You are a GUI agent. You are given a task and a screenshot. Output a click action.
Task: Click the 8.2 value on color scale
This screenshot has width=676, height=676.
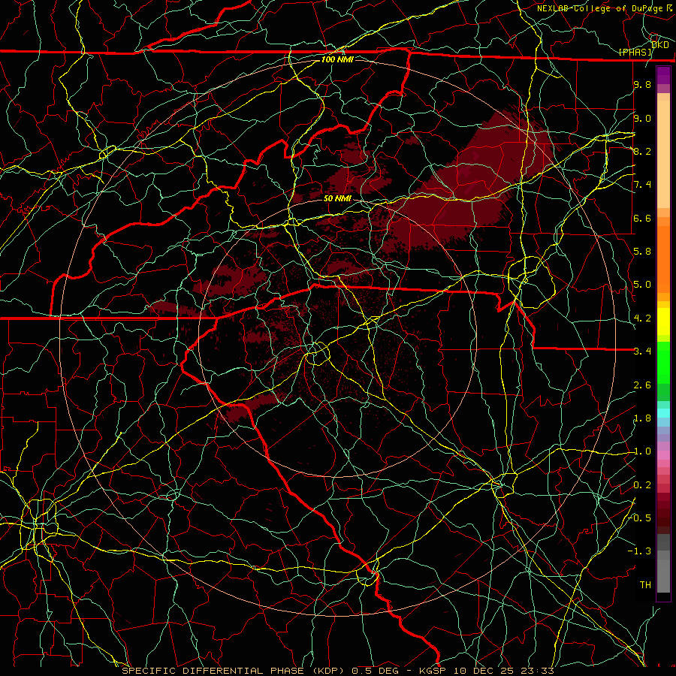[x=642, y=151]
